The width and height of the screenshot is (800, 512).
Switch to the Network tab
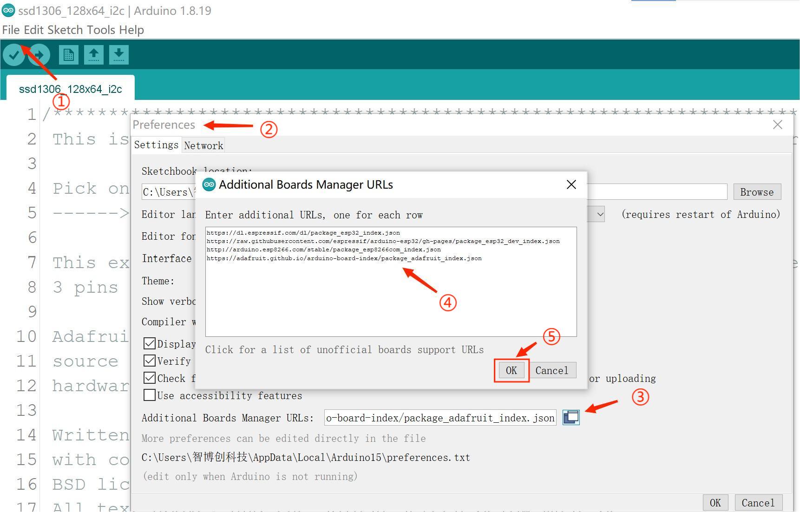(x=203, y=145)
